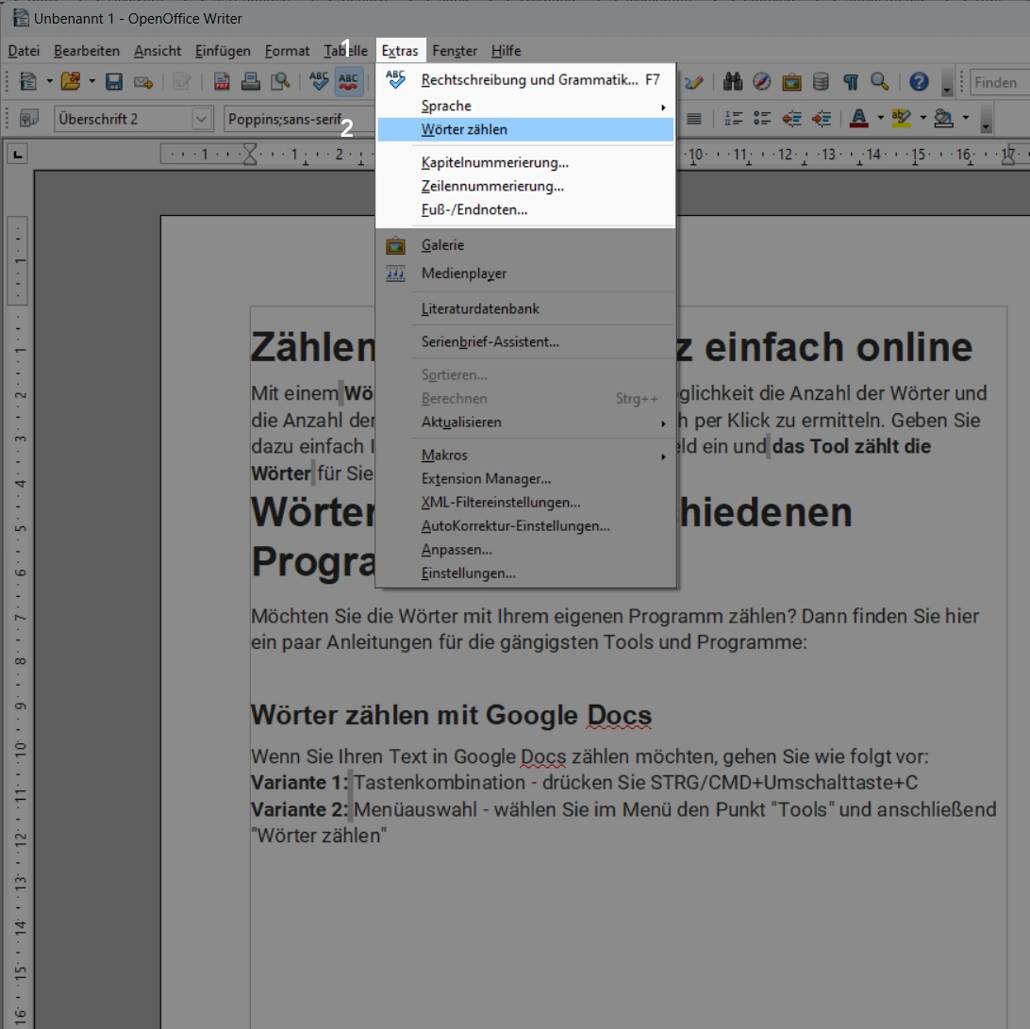The height and width of the screenshot is (1029, 1030).
Task: Open the Print File Directly icon
Action: [251, 82]
